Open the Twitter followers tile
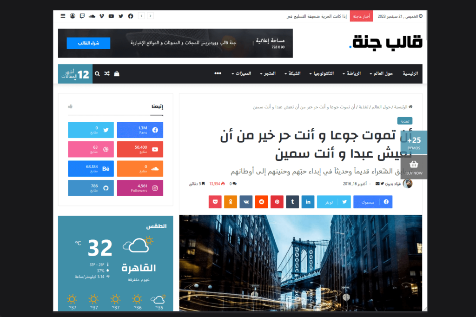The image size is (476, 317). [x=91, y=130]
